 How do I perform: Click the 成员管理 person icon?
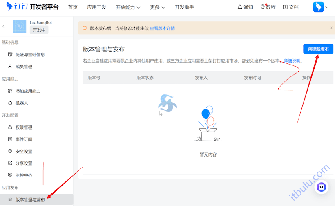click(10, 67)
